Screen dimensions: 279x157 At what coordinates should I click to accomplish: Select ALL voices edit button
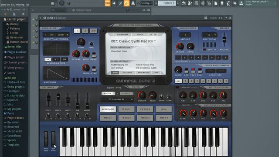(178, 81)
